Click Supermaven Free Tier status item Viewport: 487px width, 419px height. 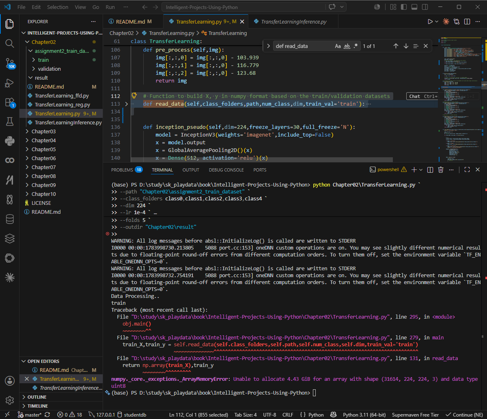(415, 415)
